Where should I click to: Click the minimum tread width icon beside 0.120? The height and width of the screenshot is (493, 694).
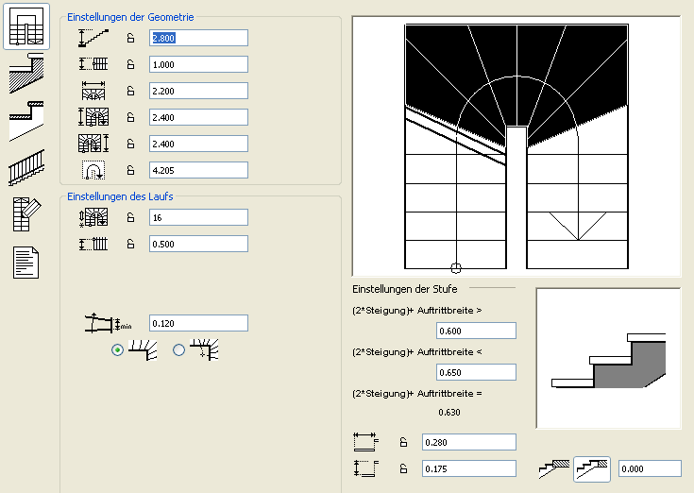click(108, 323)
